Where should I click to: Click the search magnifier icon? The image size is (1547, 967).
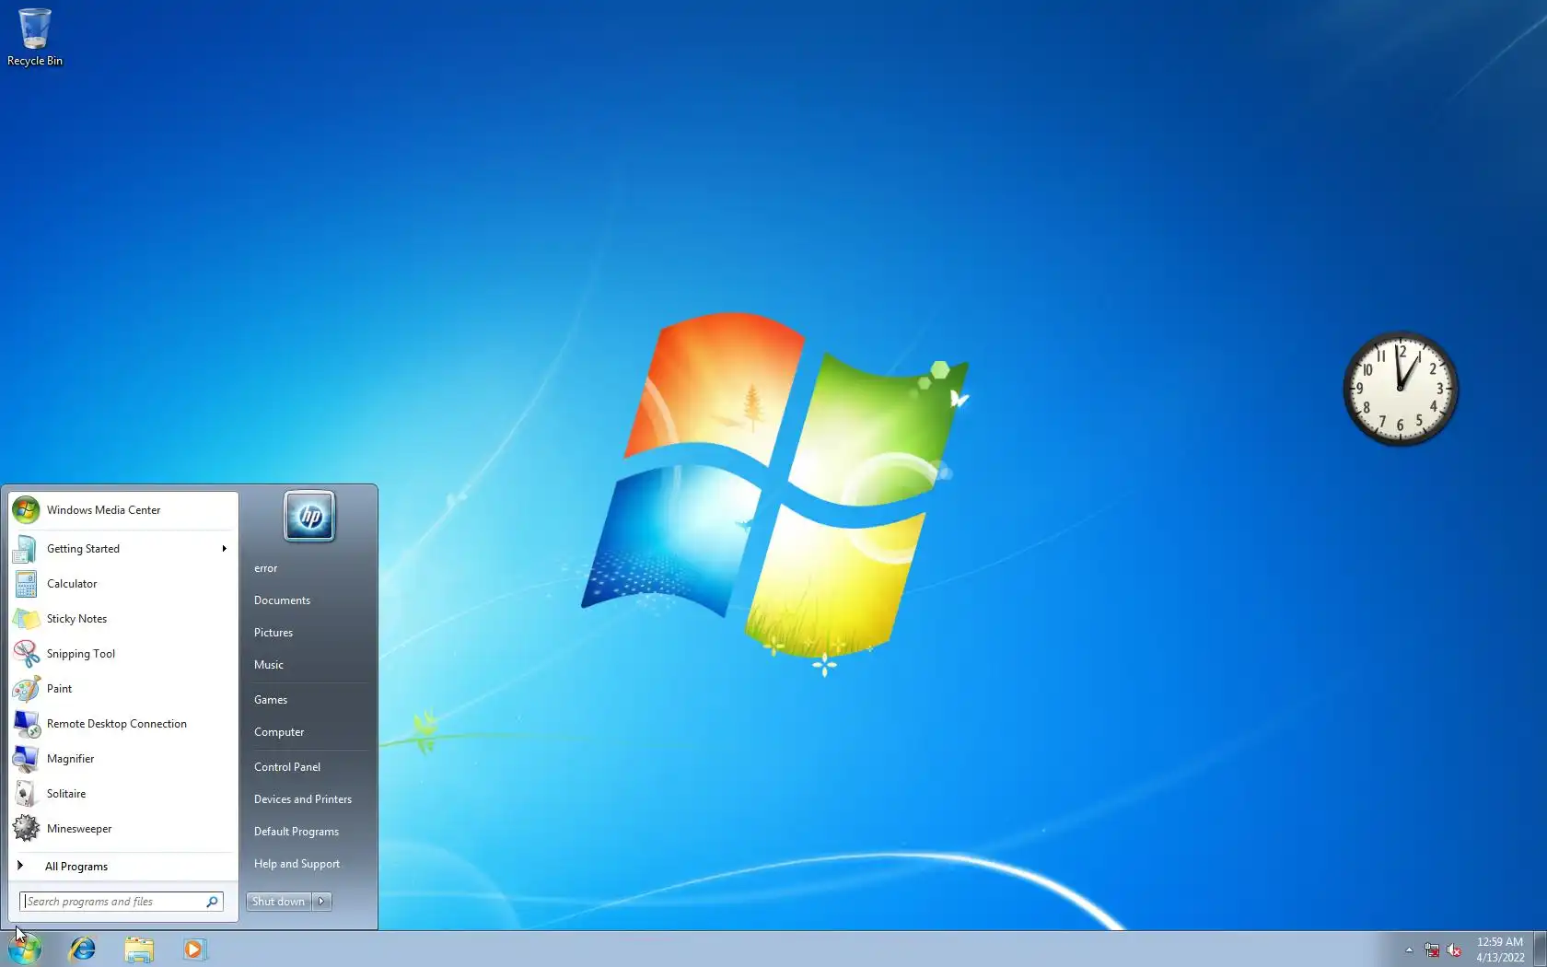point(212,902)
